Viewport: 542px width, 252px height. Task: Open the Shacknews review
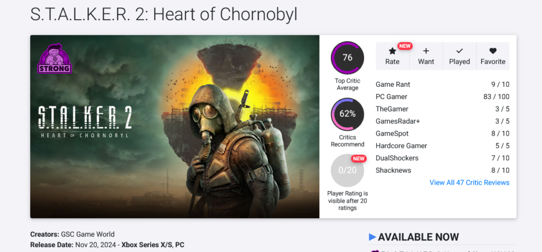pyautogui.click(x=442, y=170)
